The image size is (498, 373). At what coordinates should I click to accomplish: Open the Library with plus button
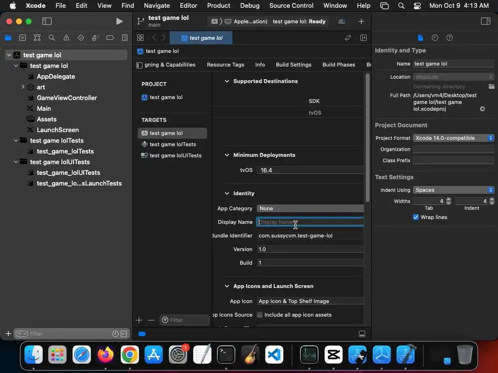coord(361,21)
